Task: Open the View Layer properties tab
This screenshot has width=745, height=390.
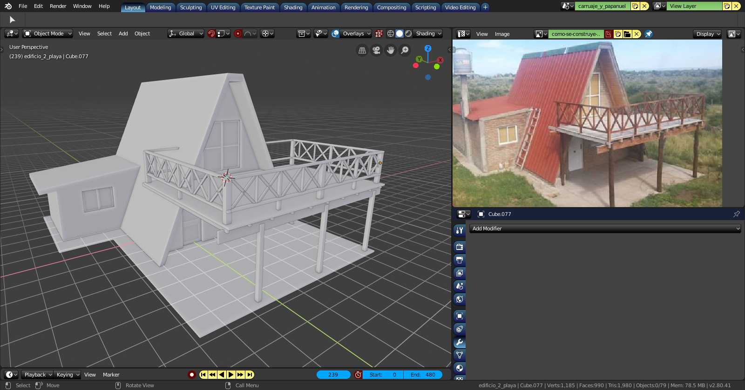Action: pyautogui.click(x=460, y=273)
